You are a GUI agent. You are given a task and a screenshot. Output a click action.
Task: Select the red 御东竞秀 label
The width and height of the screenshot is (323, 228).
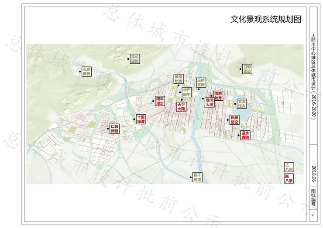tap(218, 96)
